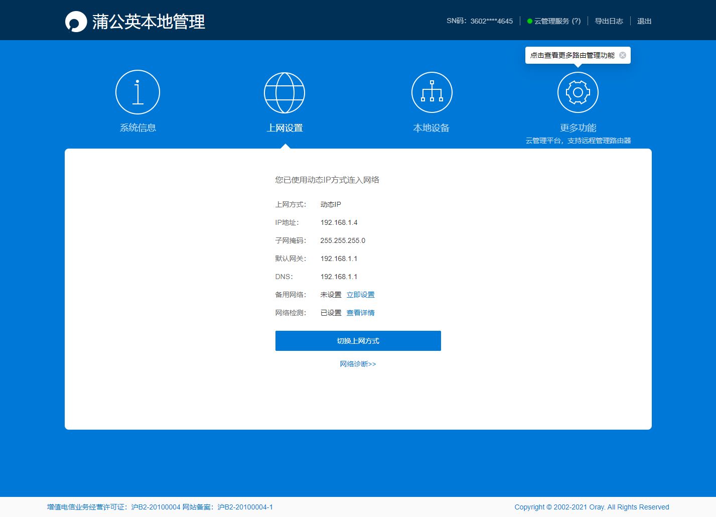Click the tooltip text 点击查看更多路由管理功能

pyautogui.click(x=572, y=55)
